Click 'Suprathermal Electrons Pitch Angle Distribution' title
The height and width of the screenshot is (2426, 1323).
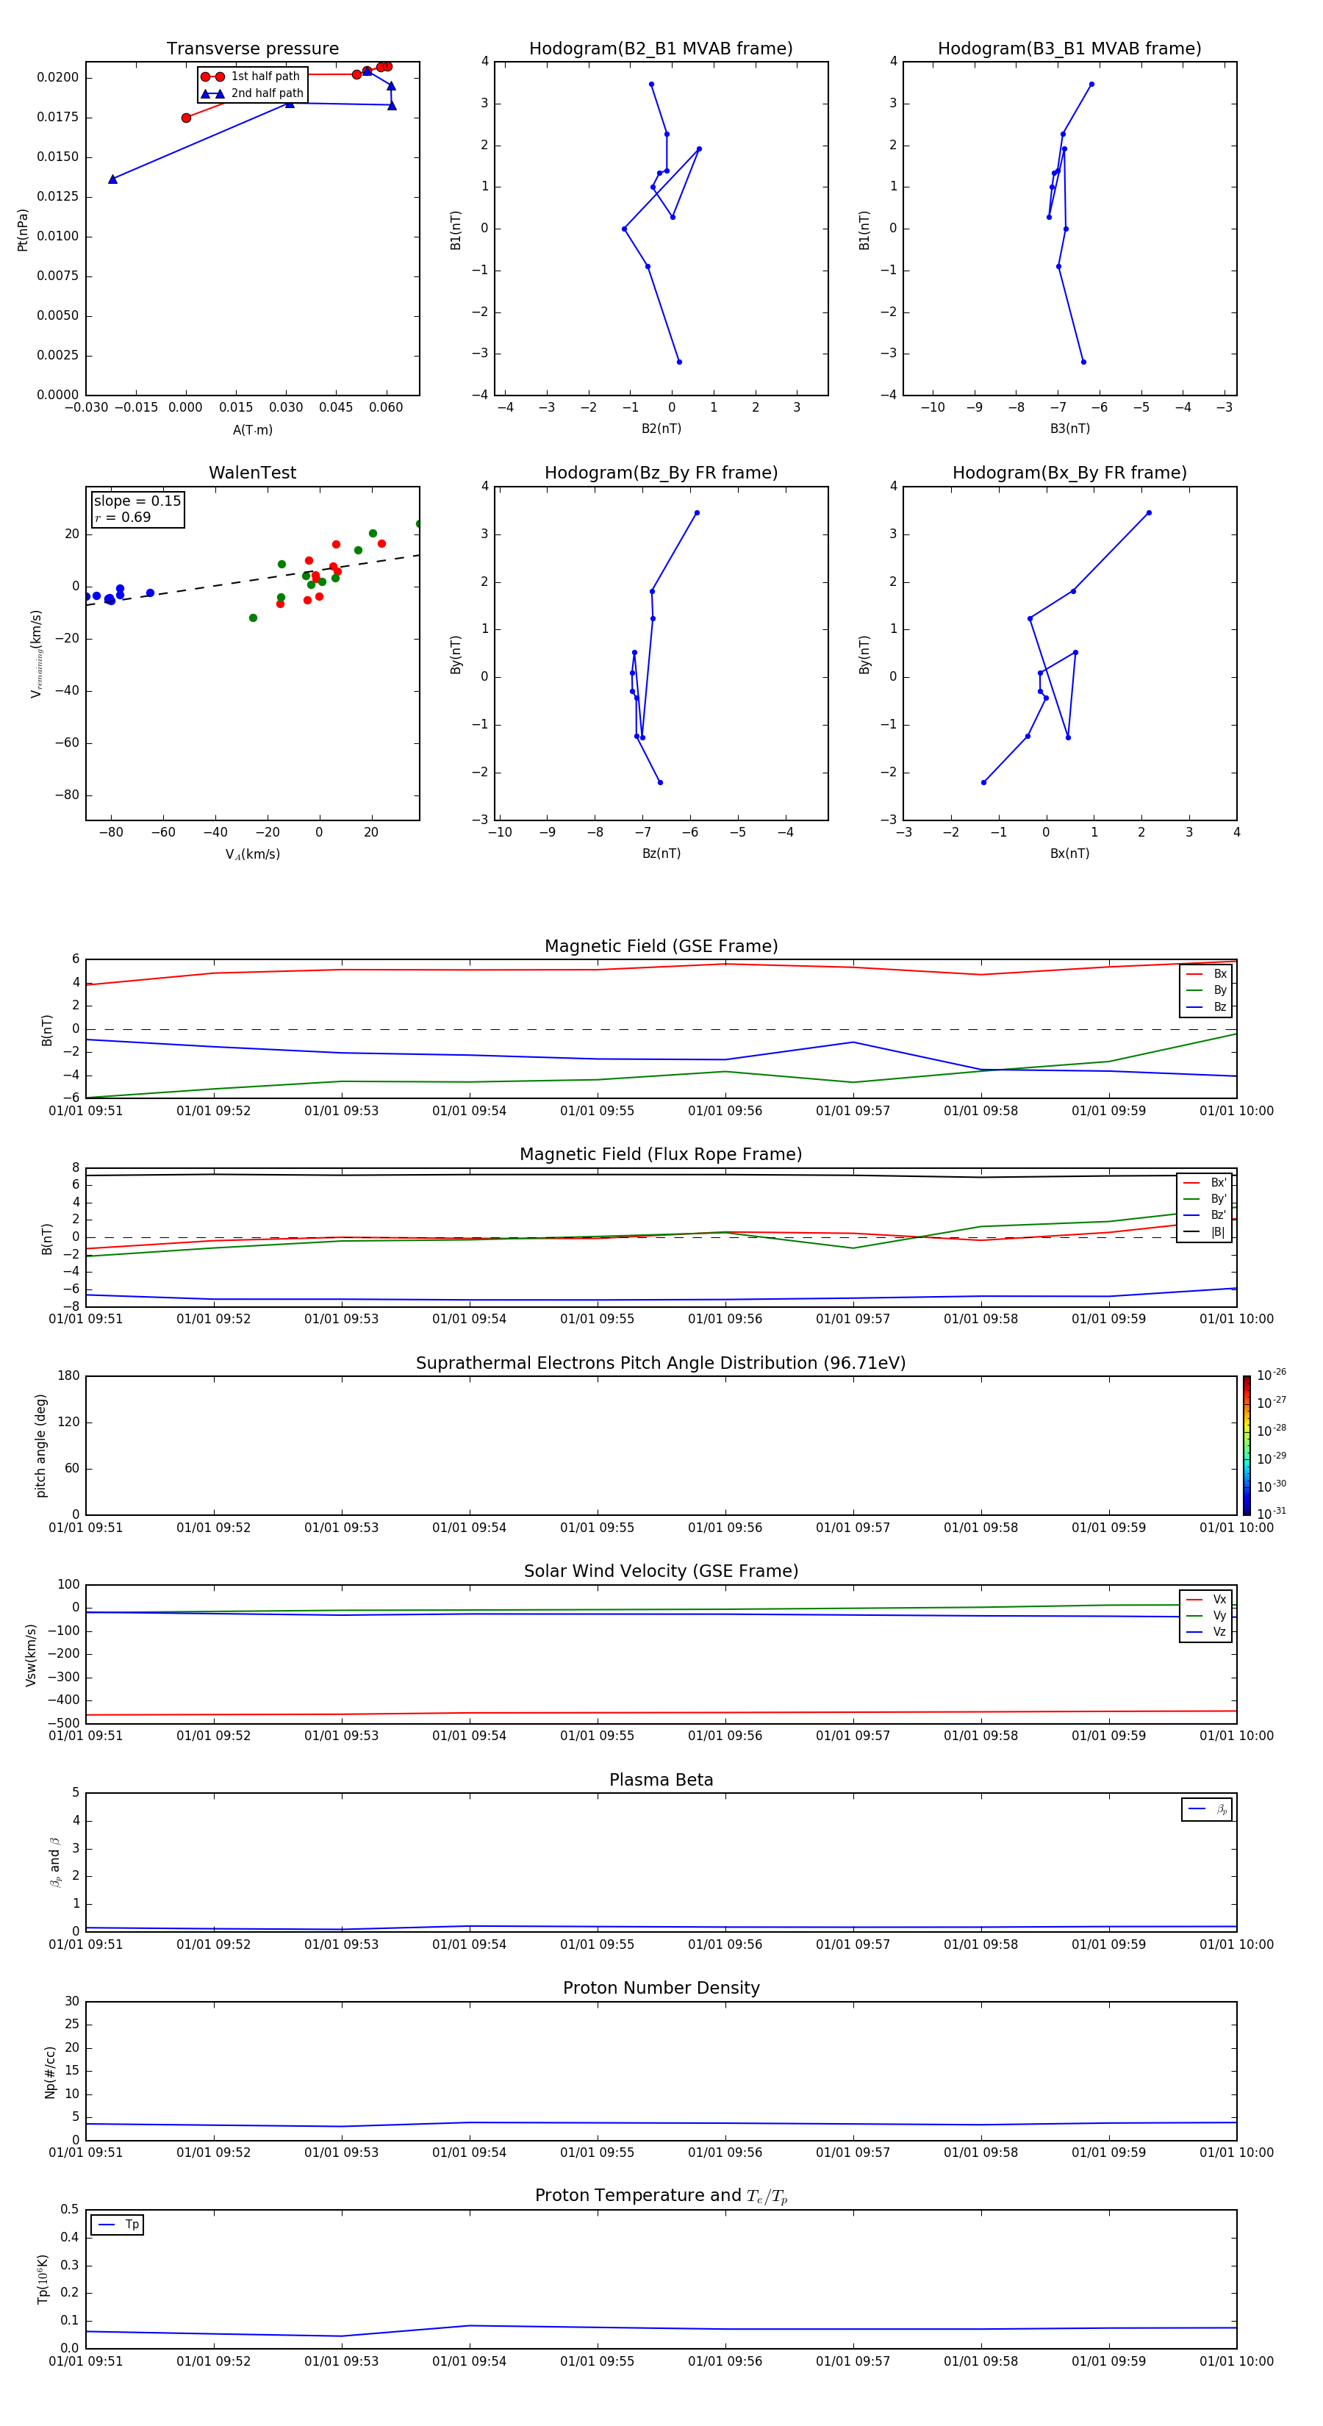[x=661, y=1363]
